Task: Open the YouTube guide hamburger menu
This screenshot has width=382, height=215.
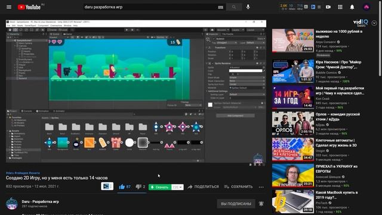Action: [x=9, y=7]
